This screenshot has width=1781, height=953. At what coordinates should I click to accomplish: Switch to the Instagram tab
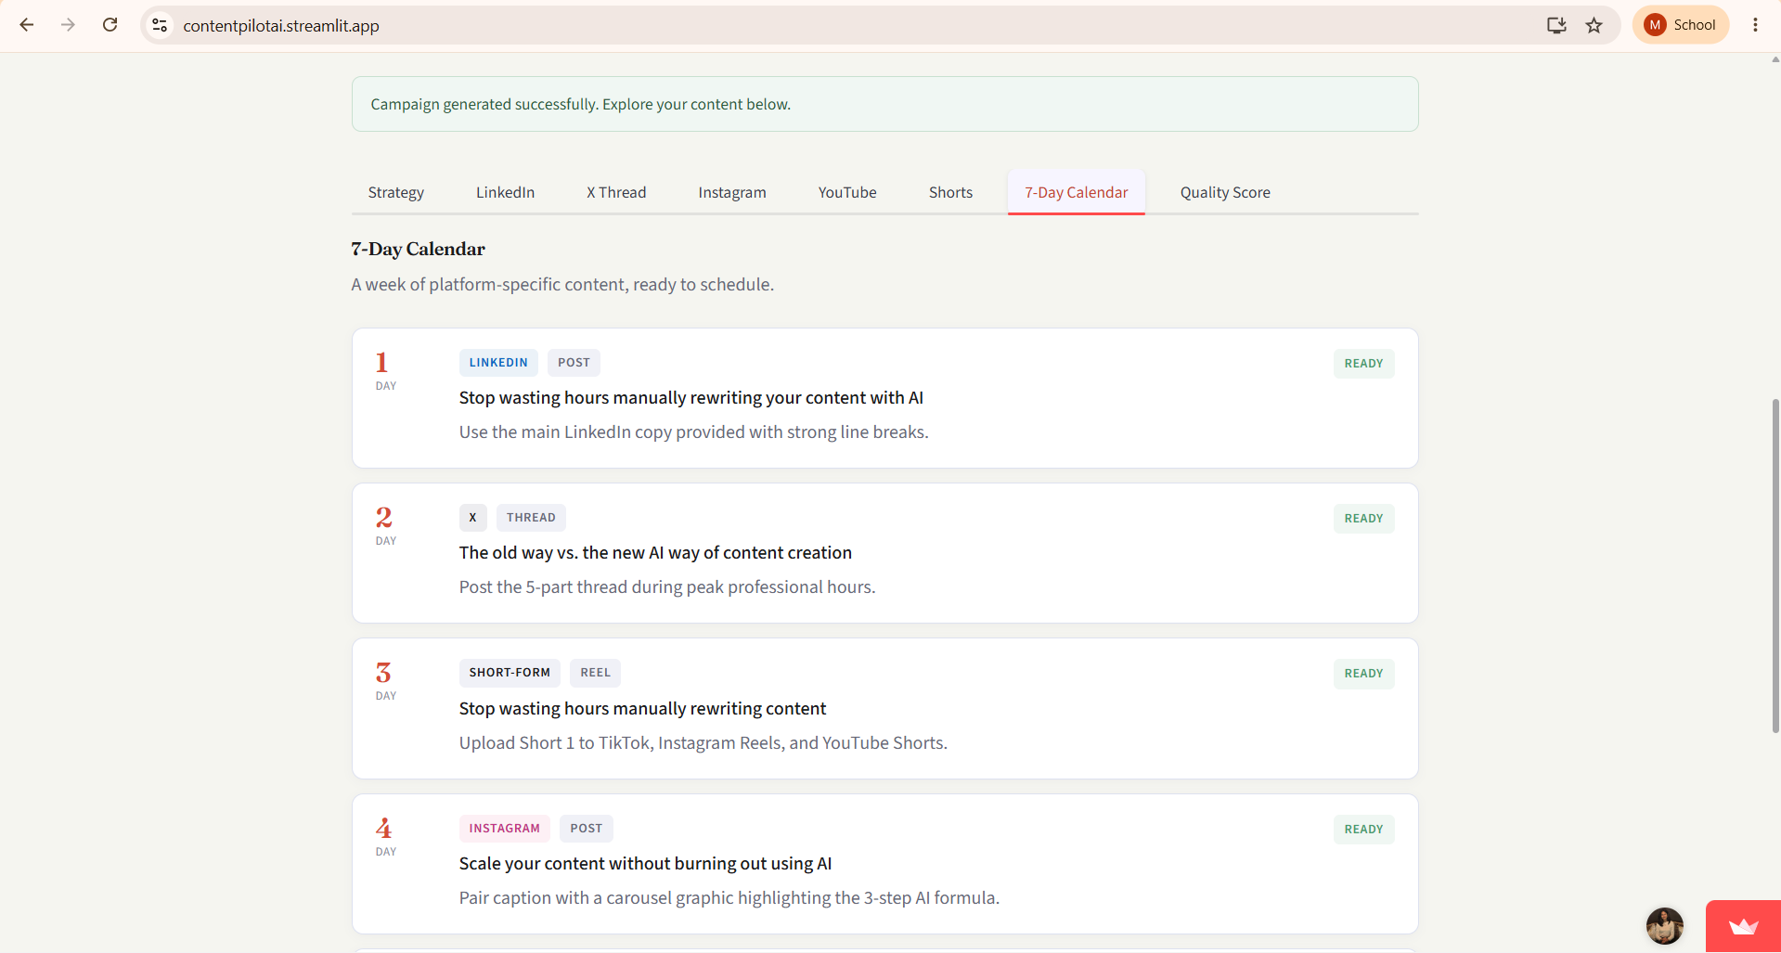(x=732, y=192)
